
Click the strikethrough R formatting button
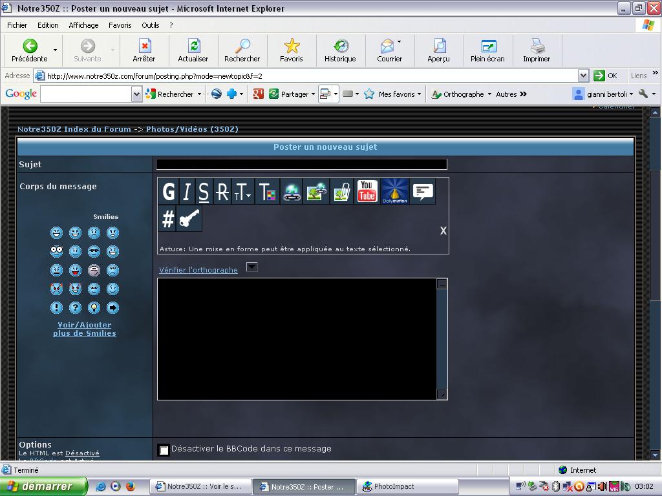[x=222, y=192]
